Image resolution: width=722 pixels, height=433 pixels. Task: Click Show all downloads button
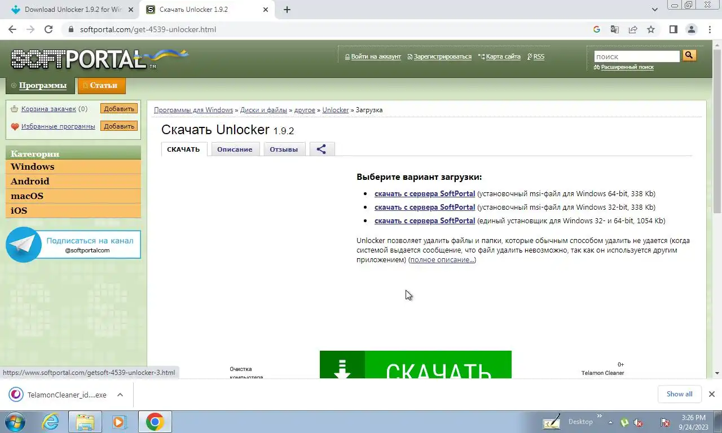pos(679,394)
